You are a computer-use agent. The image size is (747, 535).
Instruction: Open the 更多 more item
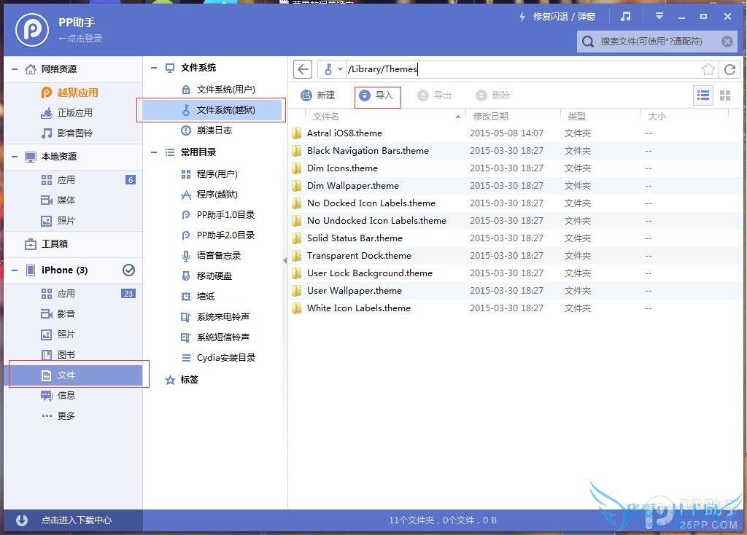coord(73,416)
